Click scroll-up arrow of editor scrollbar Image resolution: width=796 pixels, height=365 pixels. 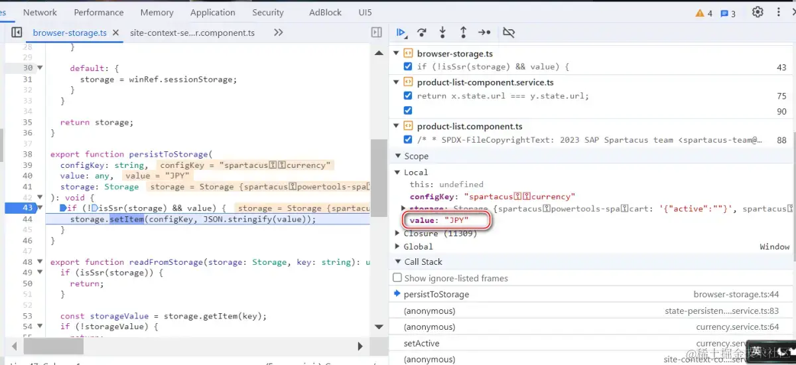(379, 52)
